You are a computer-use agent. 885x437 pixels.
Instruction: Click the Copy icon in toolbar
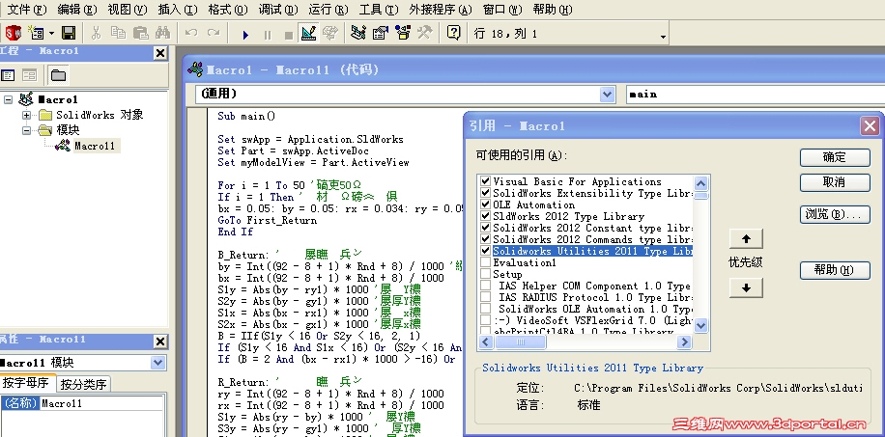pyautogui.click(x=118, y=33)
